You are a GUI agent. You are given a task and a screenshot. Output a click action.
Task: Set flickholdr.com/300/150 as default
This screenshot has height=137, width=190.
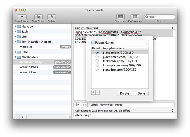[x=97, y=61]
